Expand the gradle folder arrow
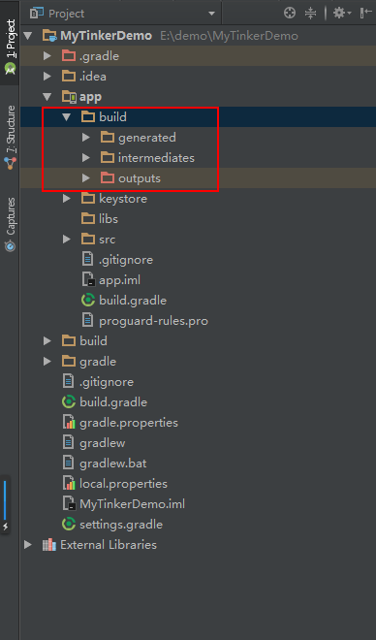Screen dimensions: 376x640 (x=47, y=362)
